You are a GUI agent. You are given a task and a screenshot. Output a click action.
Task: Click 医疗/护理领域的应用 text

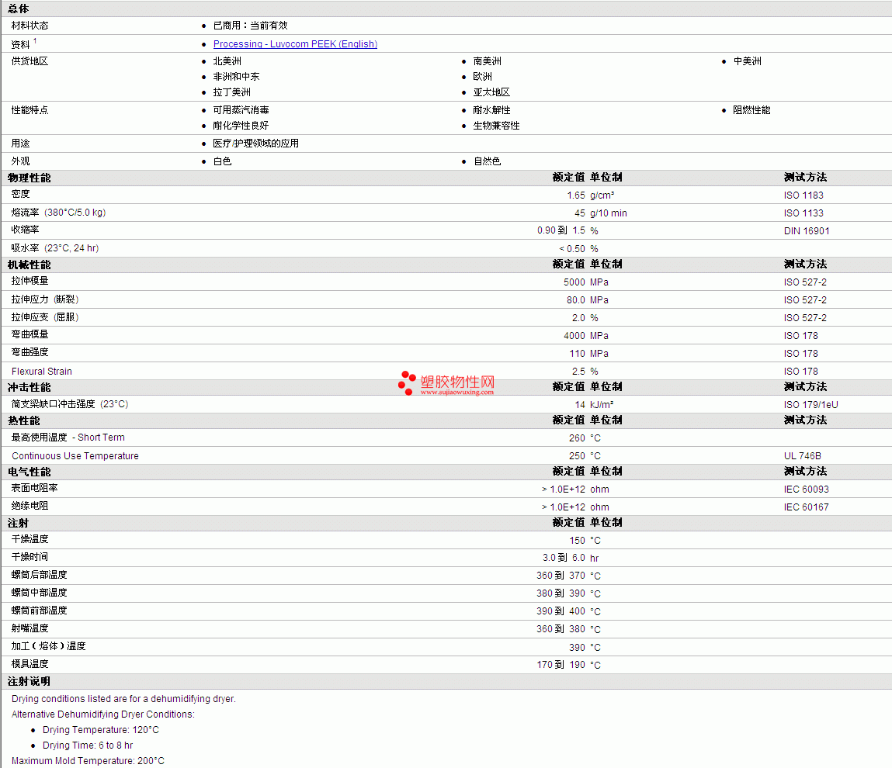pyautogui.click(x=256, y=144)
